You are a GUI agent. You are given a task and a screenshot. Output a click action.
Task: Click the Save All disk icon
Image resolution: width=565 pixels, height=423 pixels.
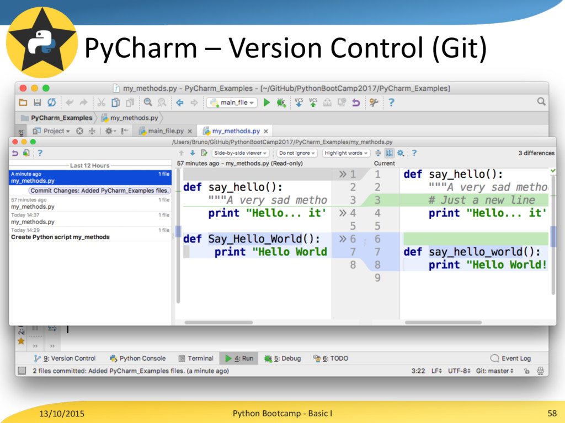point(37,102)
